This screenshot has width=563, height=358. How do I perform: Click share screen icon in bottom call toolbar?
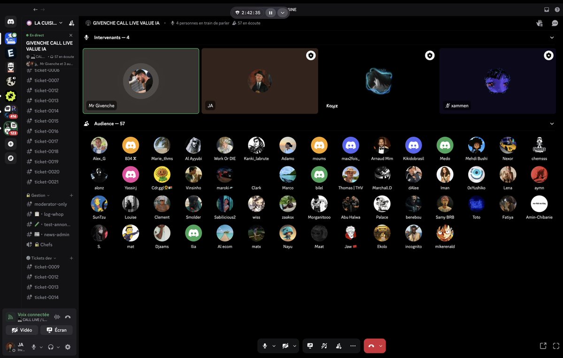310,346
